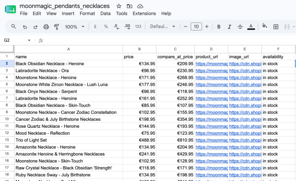
Task: Check the cloud document status icon
Action: tap(140, 6)
